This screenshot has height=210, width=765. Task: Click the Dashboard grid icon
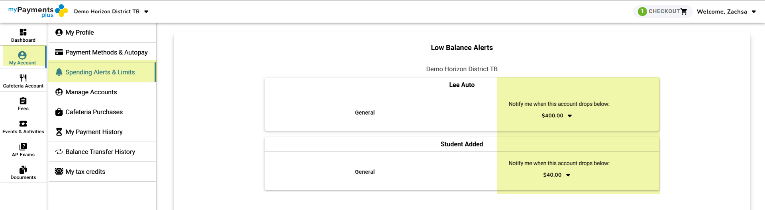(x=23, y=32)
